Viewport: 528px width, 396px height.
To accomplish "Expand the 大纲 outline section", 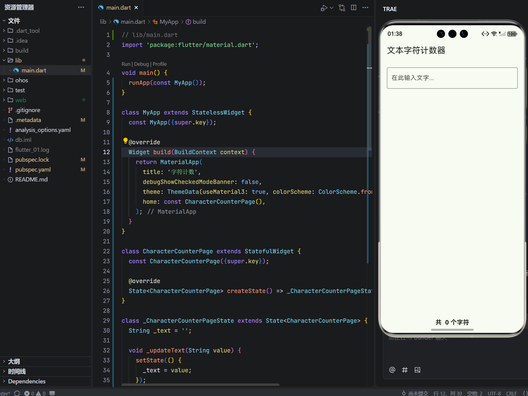I will tap(45, 361).
